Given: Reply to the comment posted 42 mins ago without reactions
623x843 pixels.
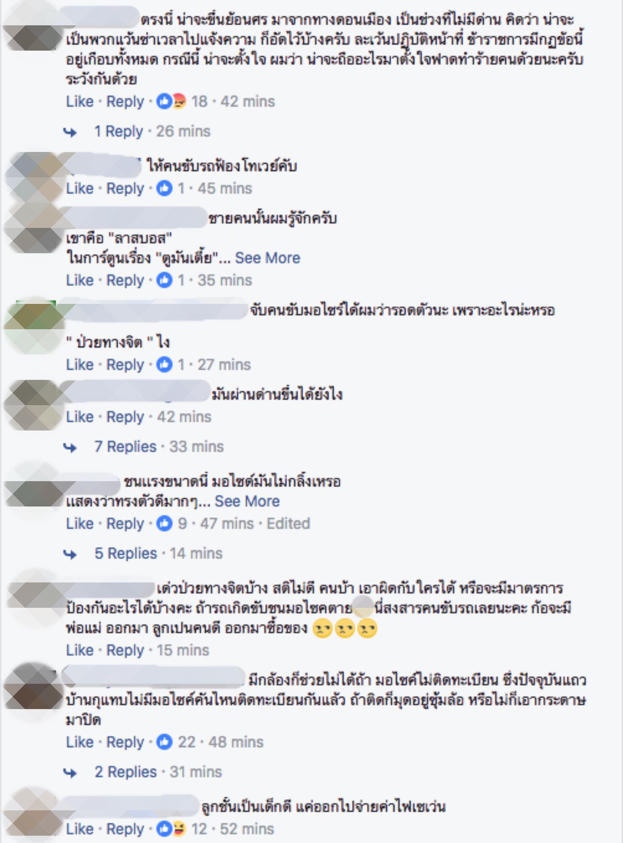Looking at the screenshot, I should tap(125, 417).
